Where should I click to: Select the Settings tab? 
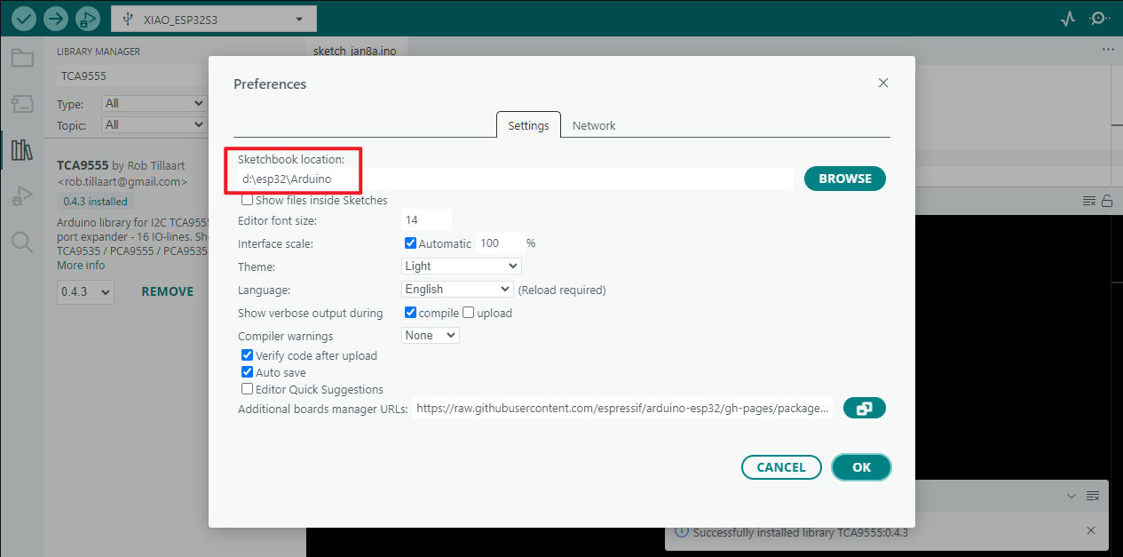click(528, 126)
